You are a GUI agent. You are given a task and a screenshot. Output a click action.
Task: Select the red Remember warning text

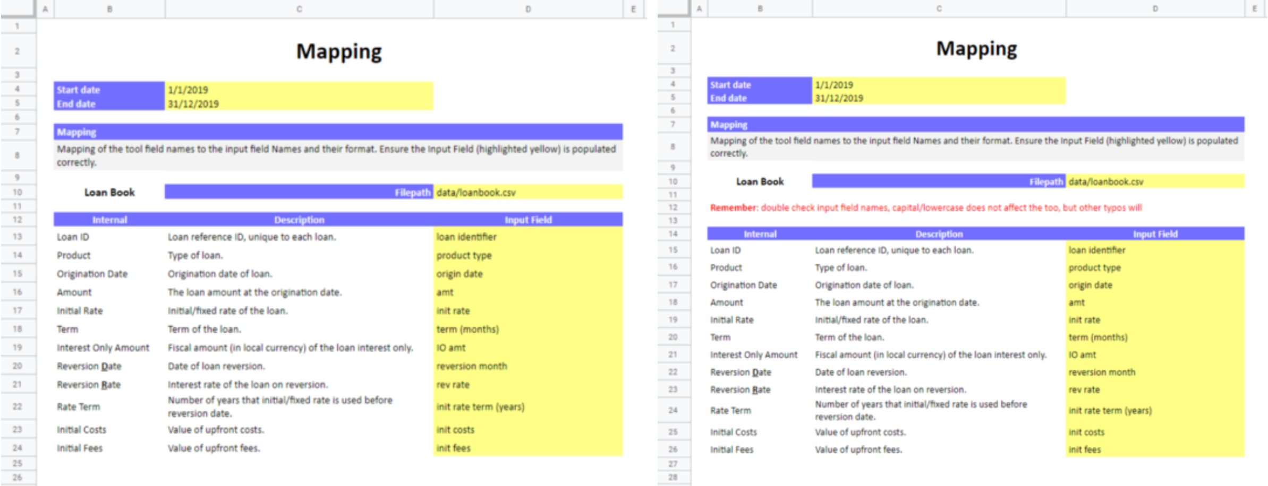point(926,207)
